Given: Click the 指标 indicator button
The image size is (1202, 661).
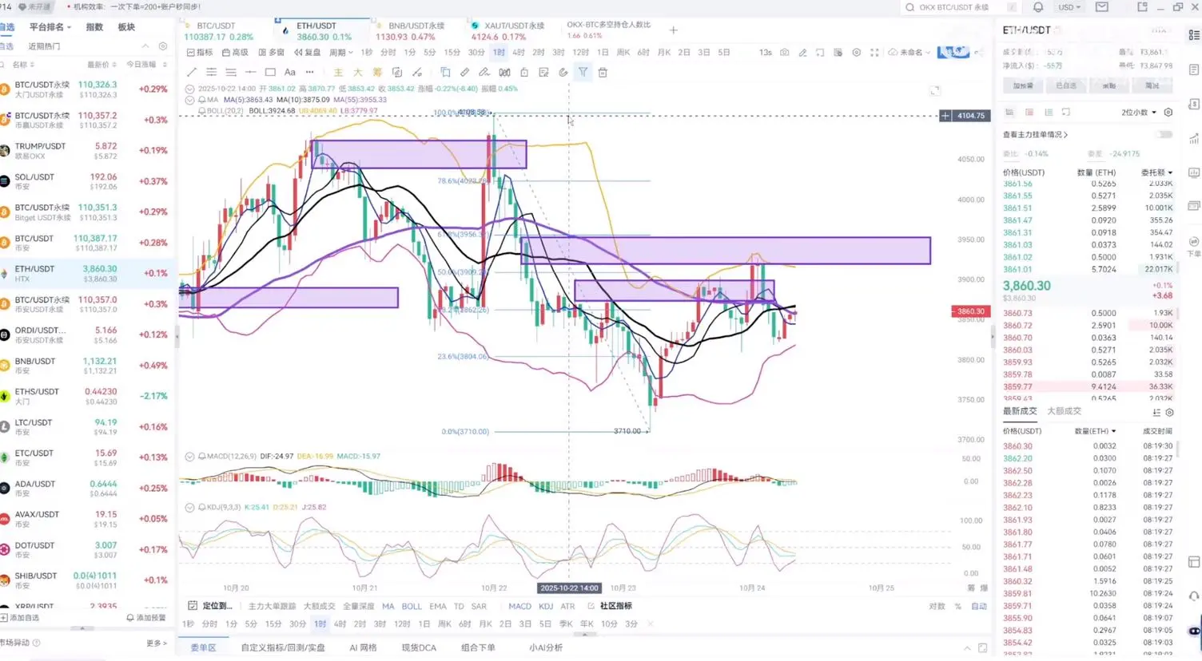Looking at the screenshot, I should [x=200, y=53].
